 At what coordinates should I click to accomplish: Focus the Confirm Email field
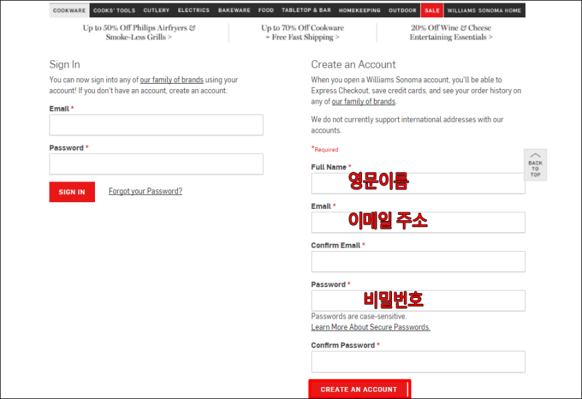[418, 262]
